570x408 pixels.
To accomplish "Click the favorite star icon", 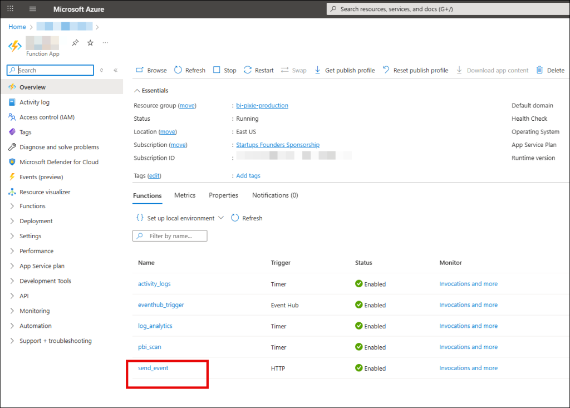I will 90,43.
